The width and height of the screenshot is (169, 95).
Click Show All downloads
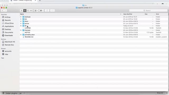[160, 93]
